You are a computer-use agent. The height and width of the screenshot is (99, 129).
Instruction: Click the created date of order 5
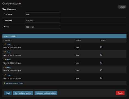pos(12,63)
